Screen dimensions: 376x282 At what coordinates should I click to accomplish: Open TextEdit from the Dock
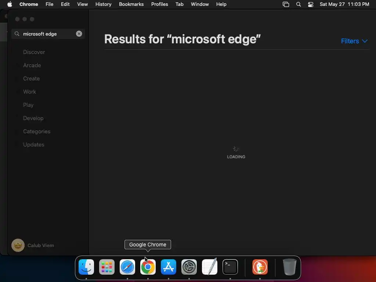(x=210, y=267)
